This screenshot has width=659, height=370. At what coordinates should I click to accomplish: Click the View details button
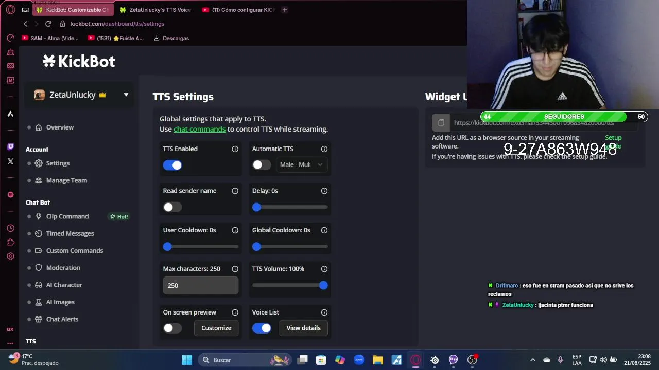point(303,328)
